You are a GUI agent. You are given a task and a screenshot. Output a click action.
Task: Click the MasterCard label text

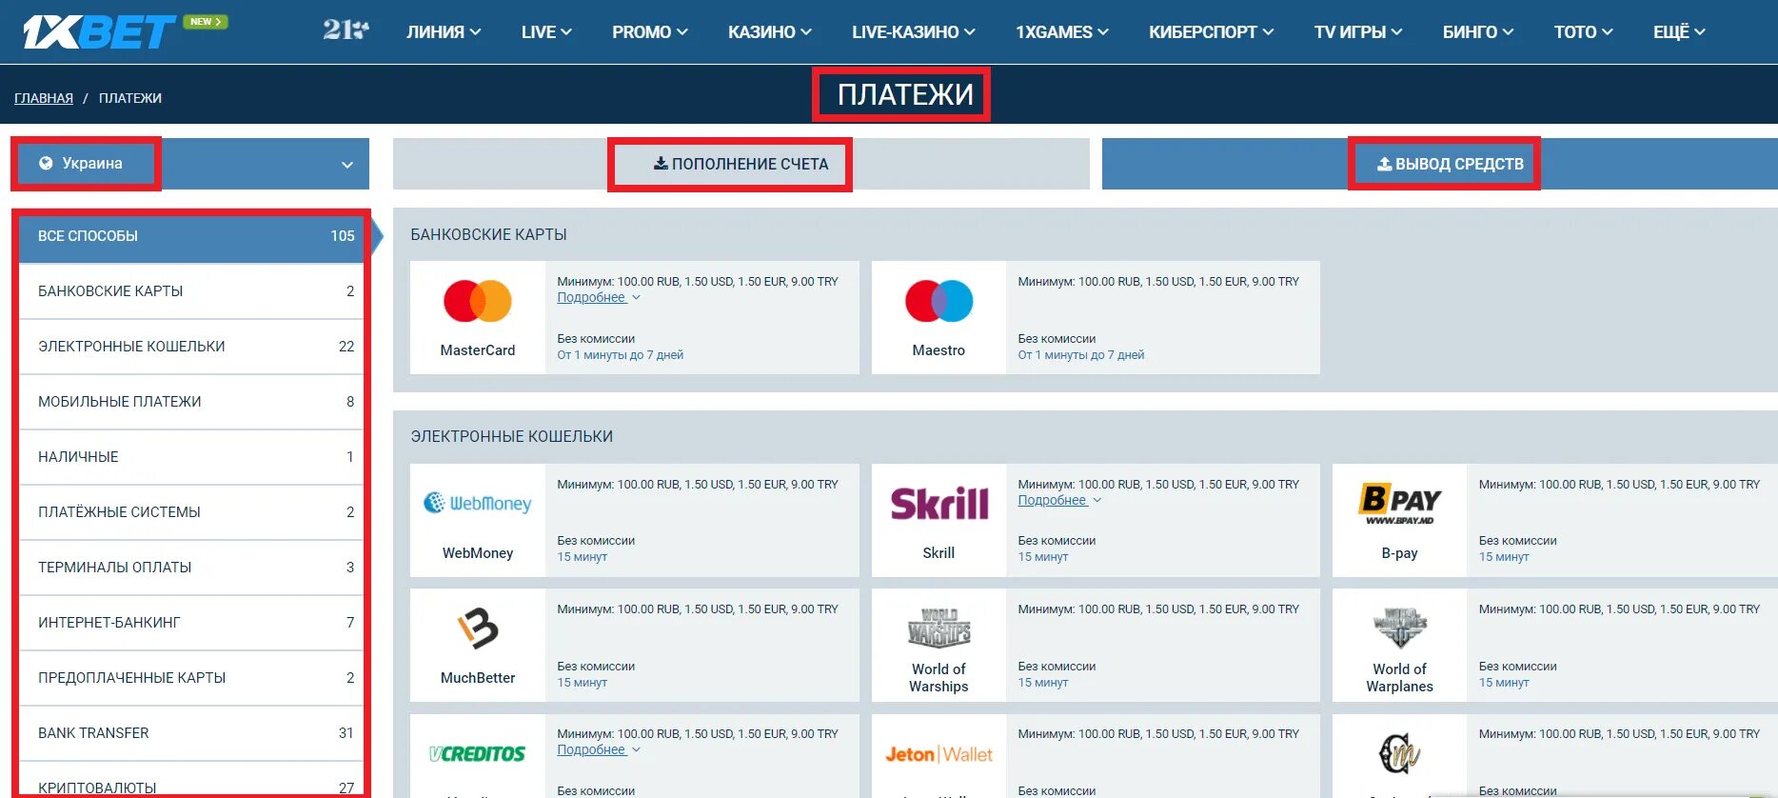[478, 350]
